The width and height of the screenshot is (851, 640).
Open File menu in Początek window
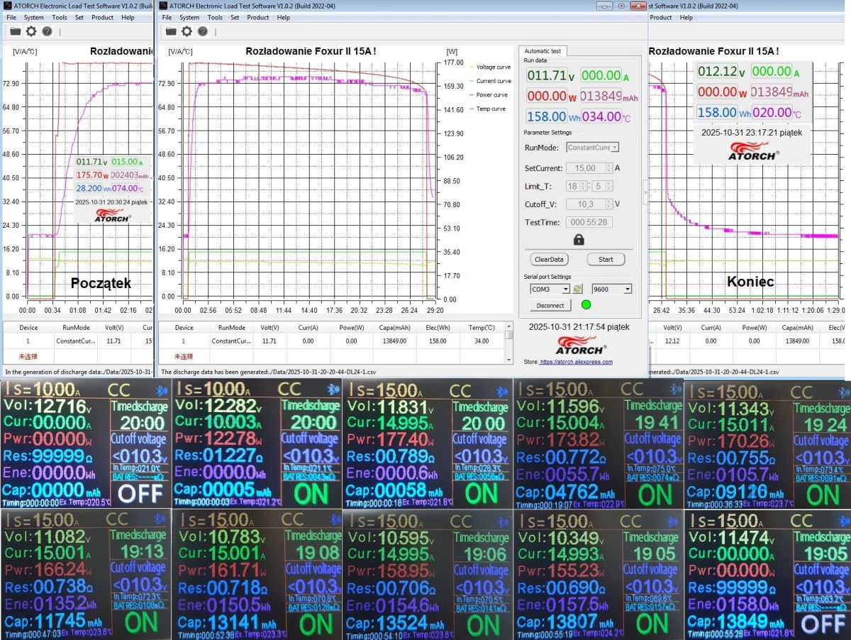(11, 17)
